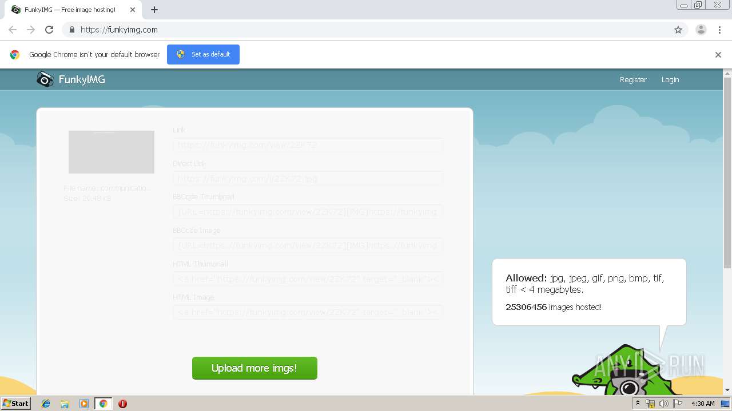This screenshot has height=411, width=732.
Task: Dismiss the default browser notification bar
Action: pos(718,55)
